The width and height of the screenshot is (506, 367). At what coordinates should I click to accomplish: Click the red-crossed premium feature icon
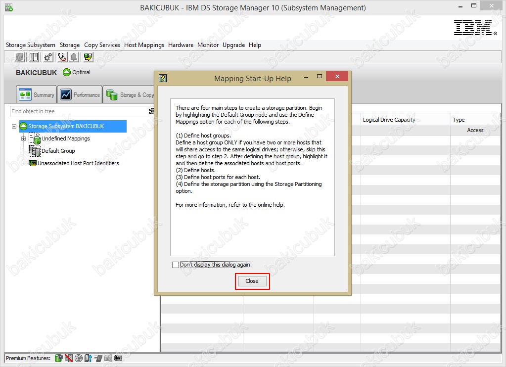tap(68, 358)
